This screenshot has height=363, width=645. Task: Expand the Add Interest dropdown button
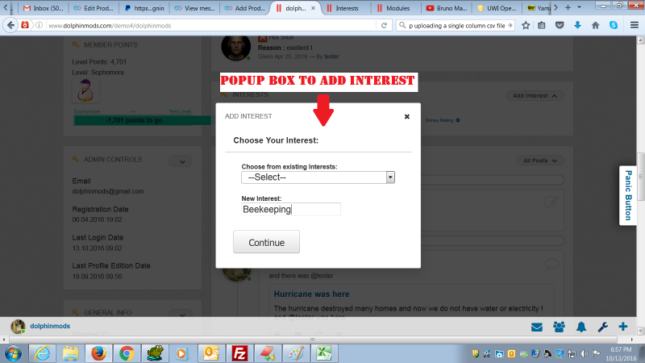coord(535,95)
